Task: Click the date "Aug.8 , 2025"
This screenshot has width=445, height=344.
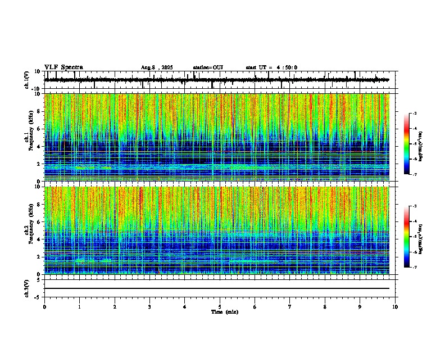Action: [157, 67]
